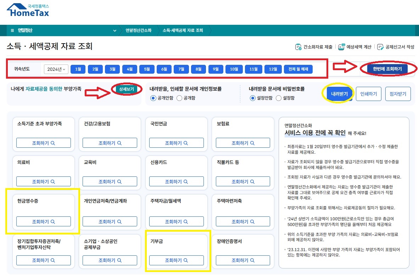Screen dimensions: 419x277
Task: Open 공제신고서 작성 via its icon
Action: pyautogui.click(x=380, y=47)
